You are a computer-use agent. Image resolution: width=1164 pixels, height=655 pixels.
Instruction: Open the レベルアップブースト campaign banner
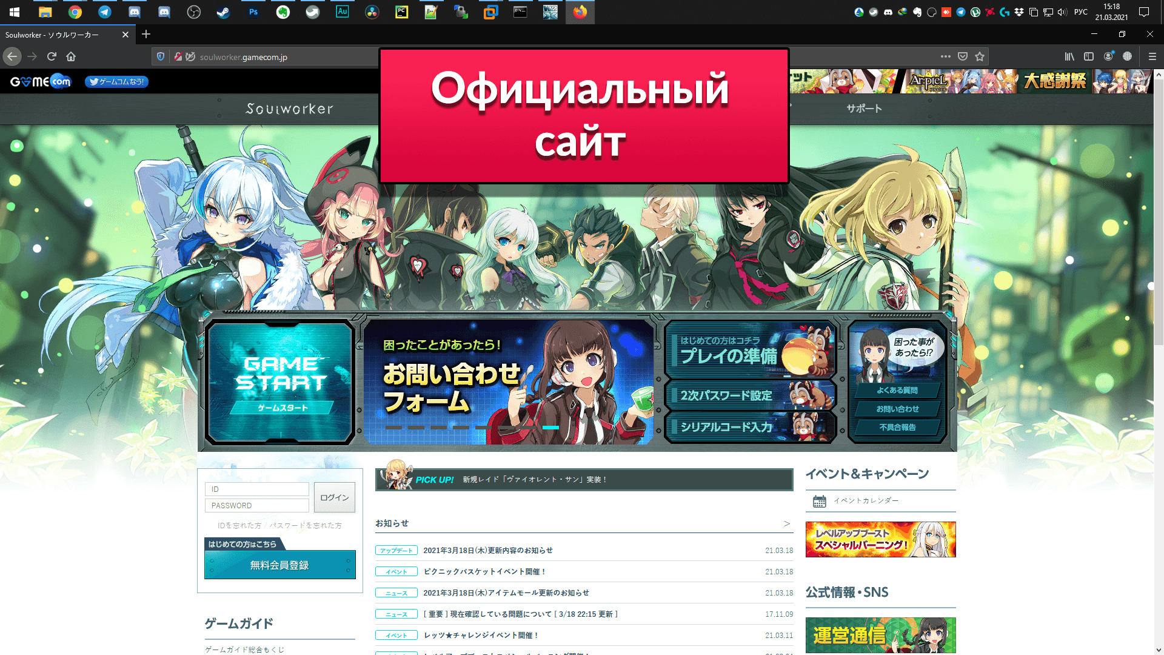[x=880, y=539]
